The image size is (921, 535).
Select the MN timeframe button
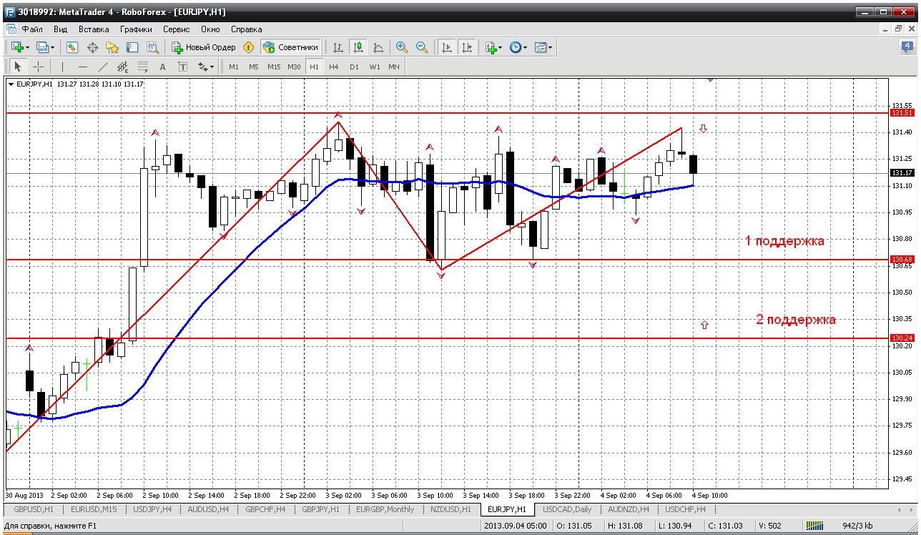point(394,67)
